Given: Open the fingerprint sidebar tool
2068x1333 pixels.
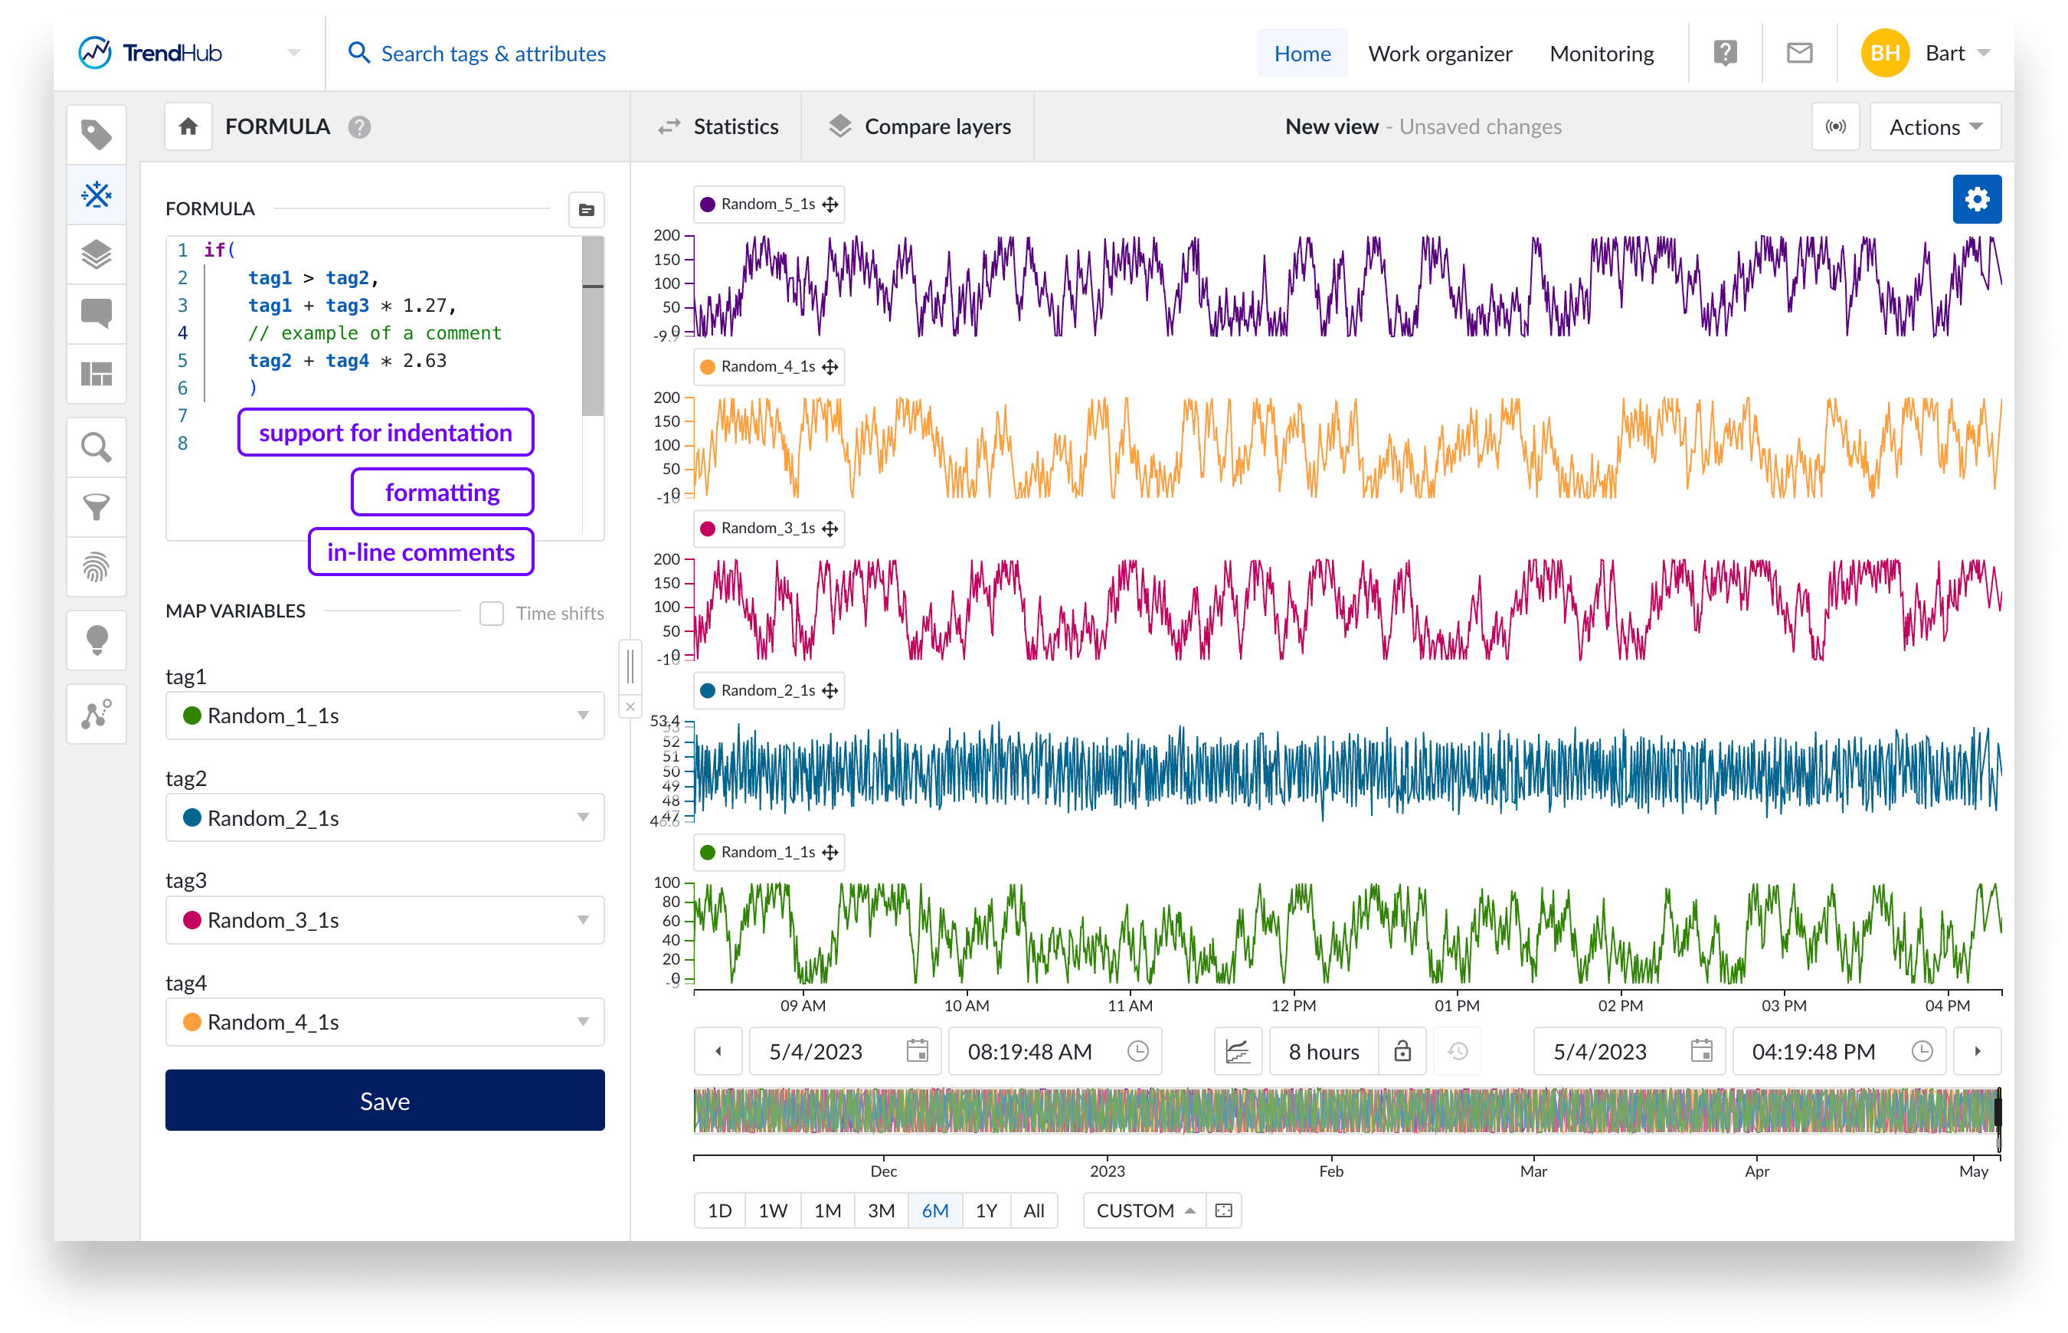Looking at the screenshot, I should tap(96, 567).
